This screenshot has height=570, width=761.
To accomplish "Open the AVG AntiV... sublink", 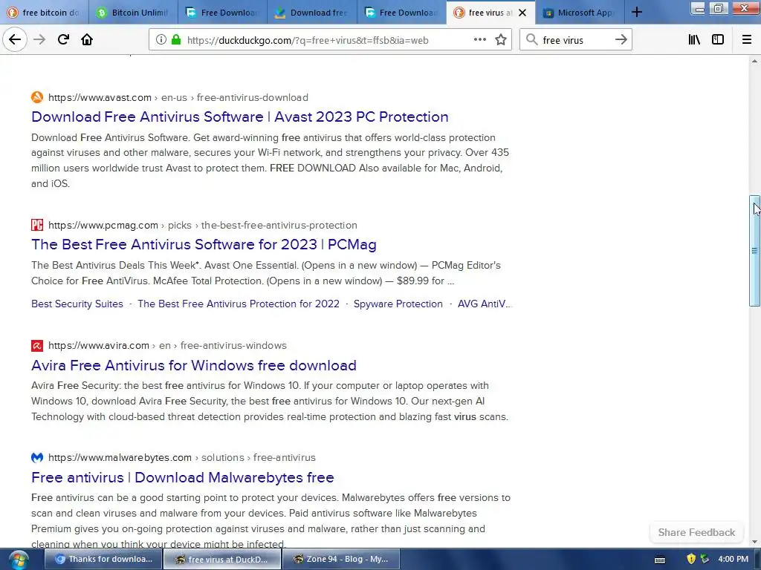I will (485, 304).
